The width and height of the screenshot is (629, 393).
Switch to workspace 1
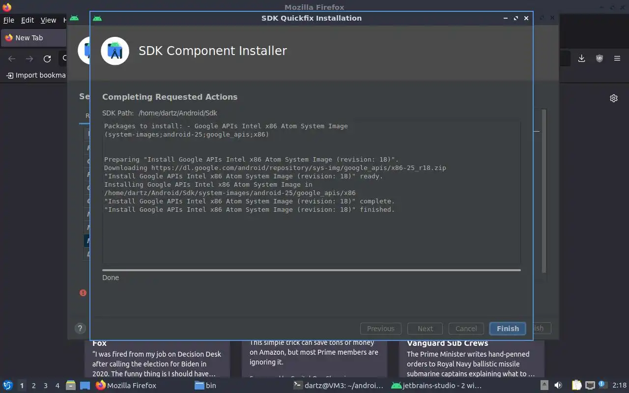point(22,386)
